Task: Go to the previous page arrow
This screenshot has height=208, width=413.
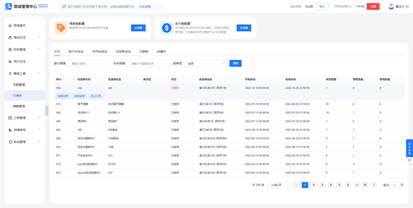Action: point(296,185)
